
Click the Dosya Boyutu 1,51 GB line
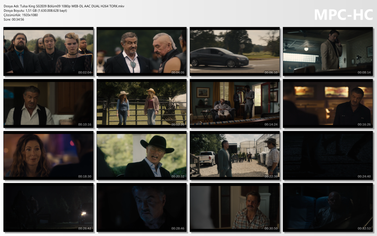(x=35, y=11)
